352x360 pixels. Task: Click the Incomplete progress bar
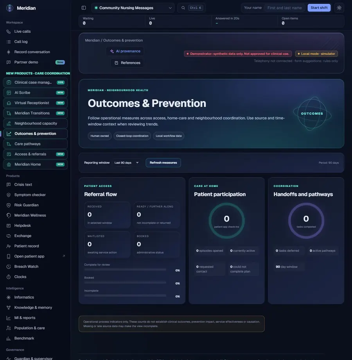(125, 296)
